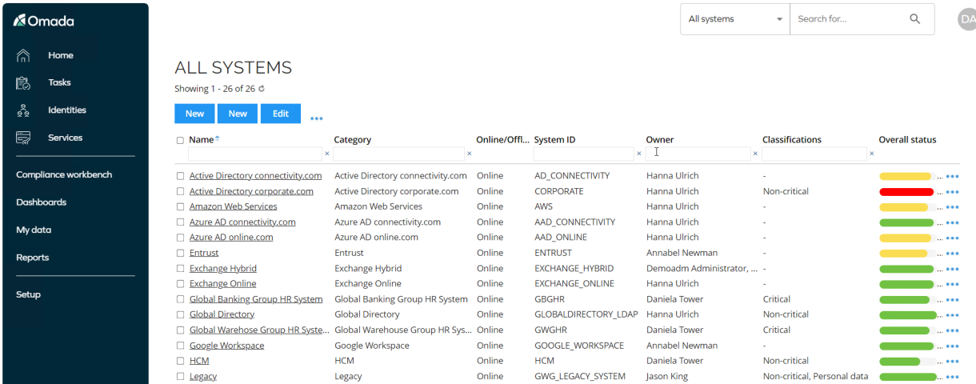Click the System ID filter field
The width and height of the screenshot is (976, 384).
coord(585,154)
